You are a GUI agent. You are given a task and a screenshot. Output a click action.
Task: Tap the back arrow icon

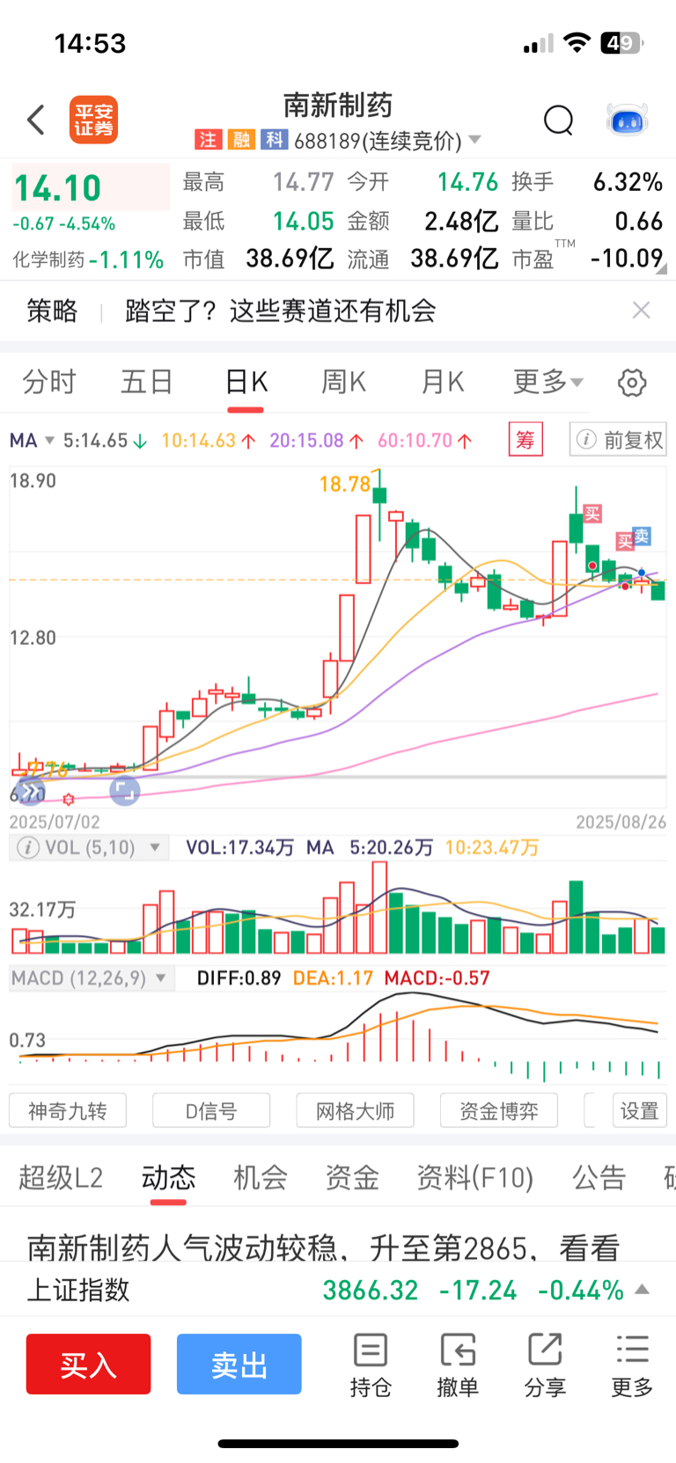36,120
